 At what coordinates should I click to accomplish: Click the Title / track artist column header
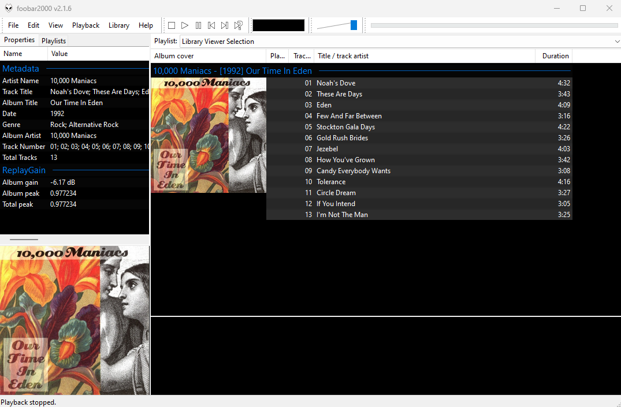(425, 56)
